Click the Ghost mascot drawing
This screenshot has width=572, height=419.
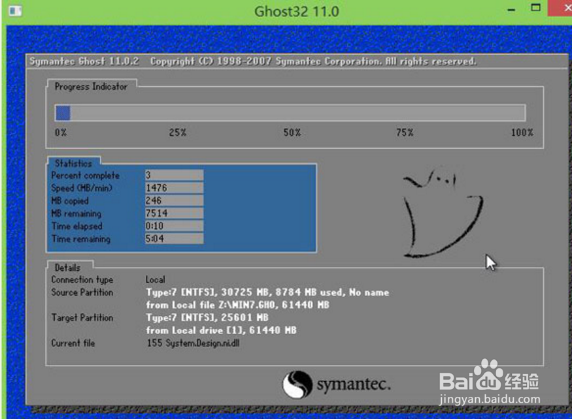[x=443, y=212]
